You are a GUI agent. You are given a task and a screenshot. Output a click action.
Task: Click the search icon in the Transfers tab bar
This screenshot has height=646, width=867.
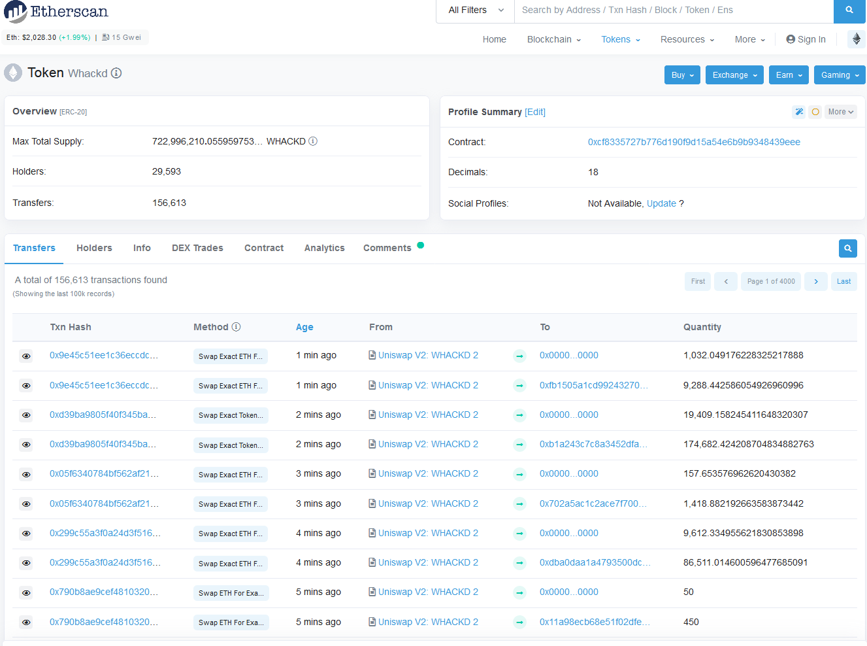(848, 248)
